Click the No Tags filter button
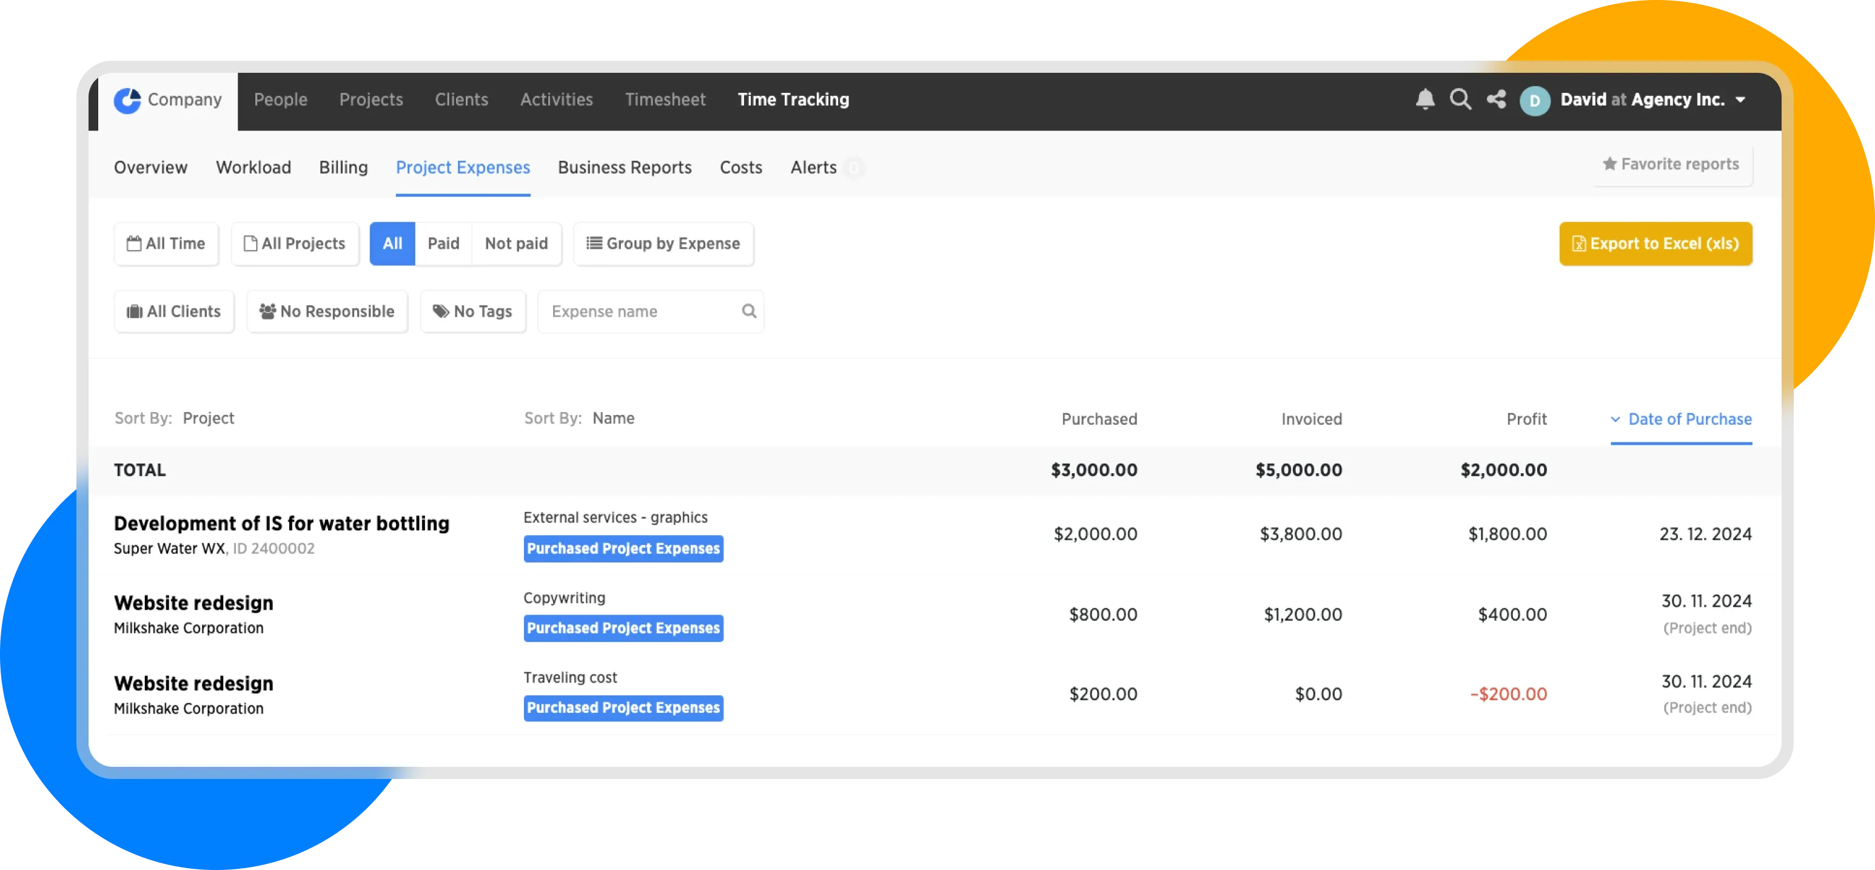This screenshot has height=870, width=1875. [472, 312]
